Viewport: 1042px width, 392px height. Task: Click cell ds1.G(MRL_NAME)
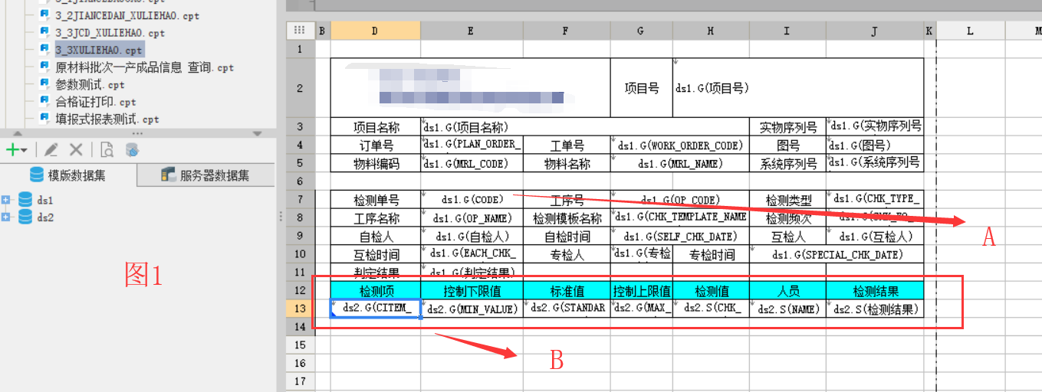[x=680, y=163]
